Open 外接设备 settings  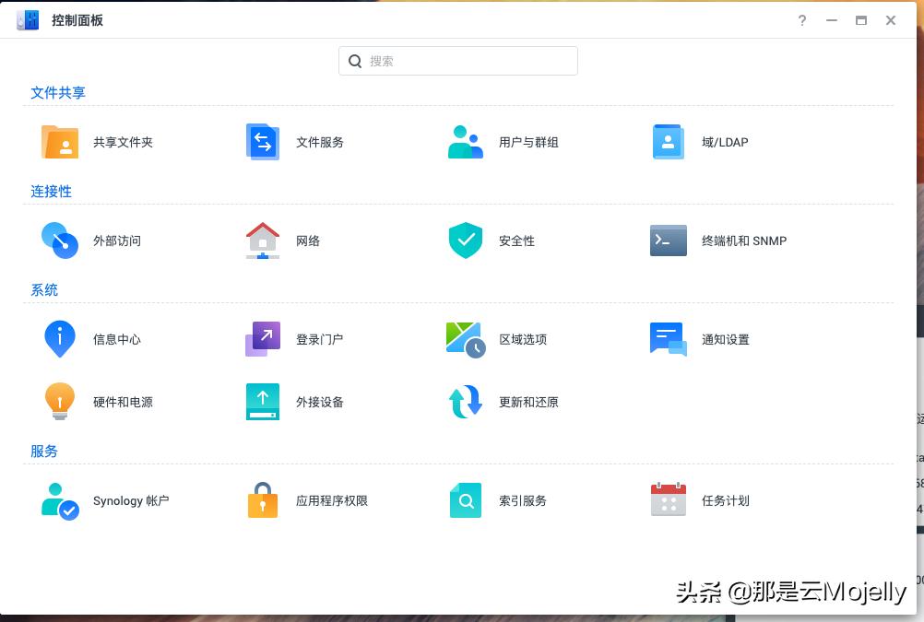(x=295, y=402)
